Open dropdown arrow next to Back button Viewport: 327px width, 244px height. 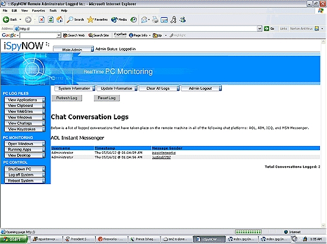[x=20, y=20]
